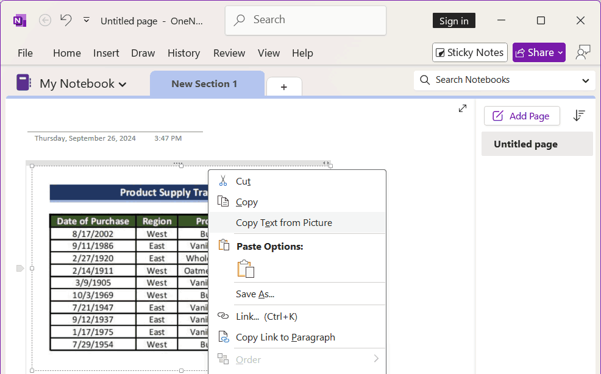The width and height of the screenshot is (601, 374).
Task: Click in the top Search box
Action: point(305,20)
